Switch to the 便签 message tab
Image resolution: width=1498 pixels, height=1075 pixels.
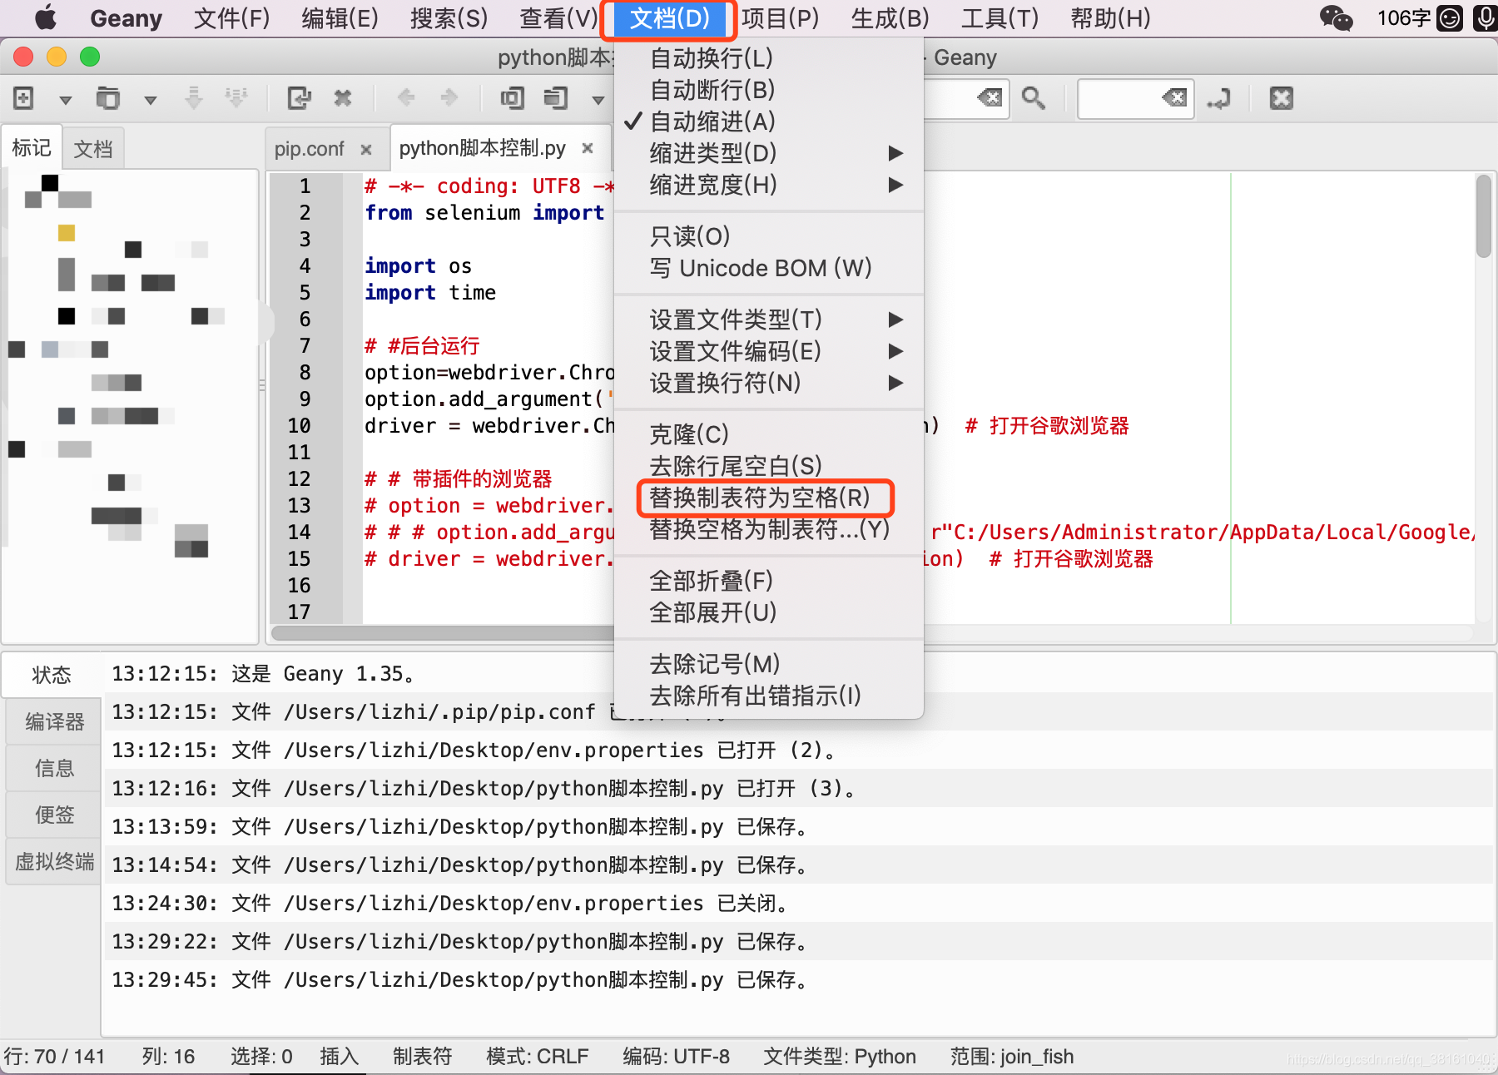click(x=54, y=815)
